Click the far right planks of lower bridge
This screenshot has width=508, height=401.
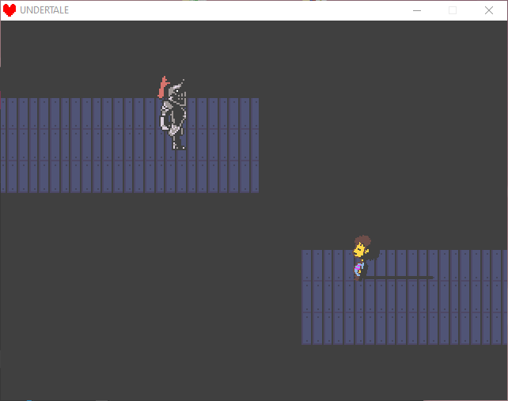495,297
